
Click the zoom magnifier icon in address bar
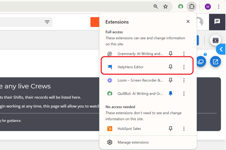(156, 6)
